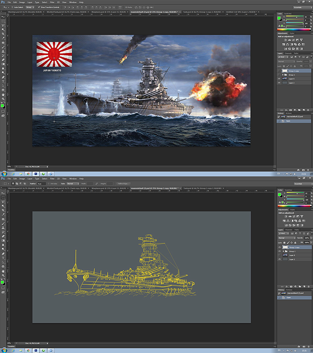The image size is (313, 353).
Task: Select Open history state in lower History panel
Action: 294,297
